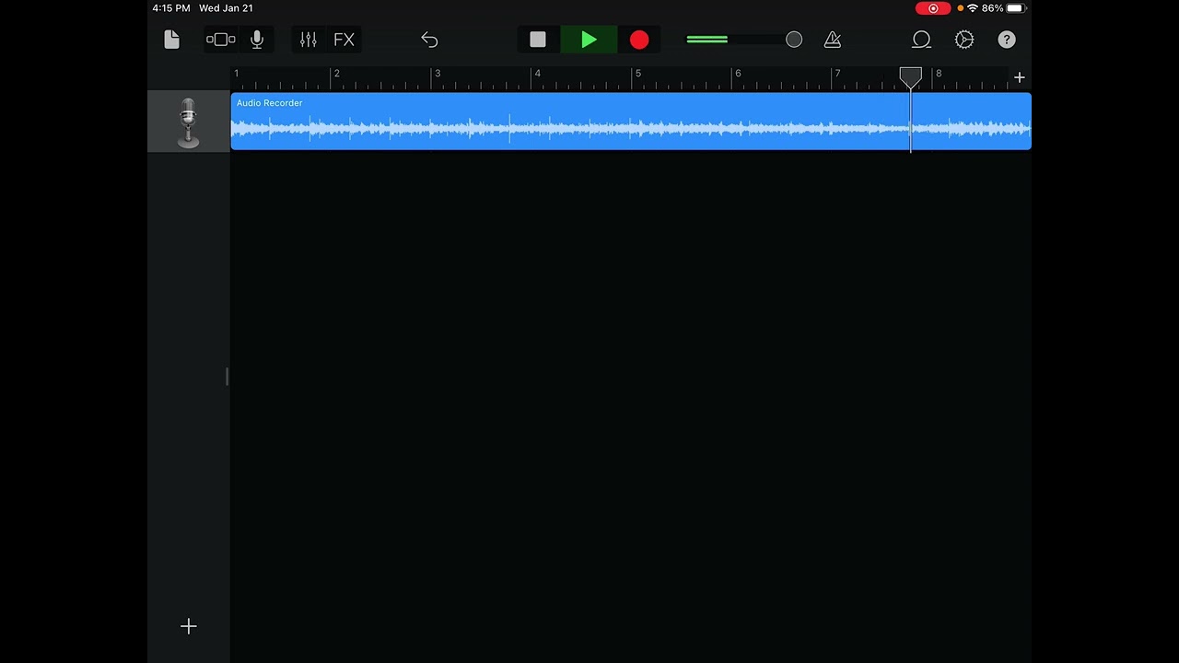Open the Audio Recorder microphone view
This screenshot has width=1179, height=663.
click(257, 40)
